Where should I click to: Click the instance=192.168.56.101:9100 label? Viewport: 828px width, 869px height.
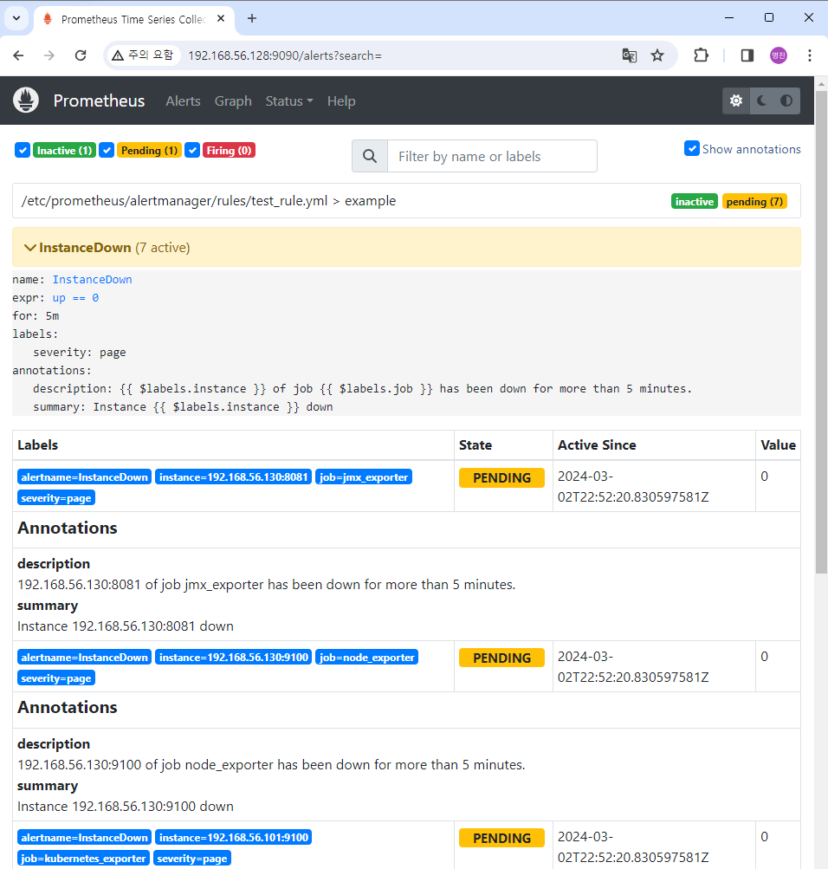coord(233,838)
